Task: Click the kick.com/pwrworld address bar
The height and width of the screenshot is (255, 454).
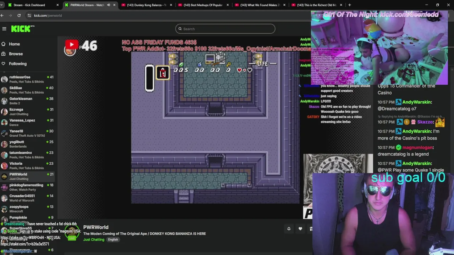Action: [x=48, y=16]
